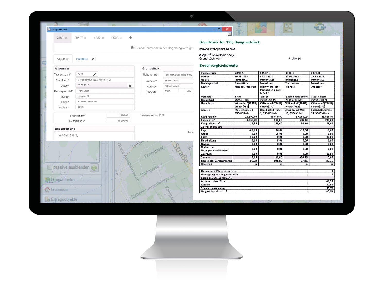Open the calendar picker for Datum
Image resolution: width=386 pixels, height=289 pixels.
tap(130, 85)
